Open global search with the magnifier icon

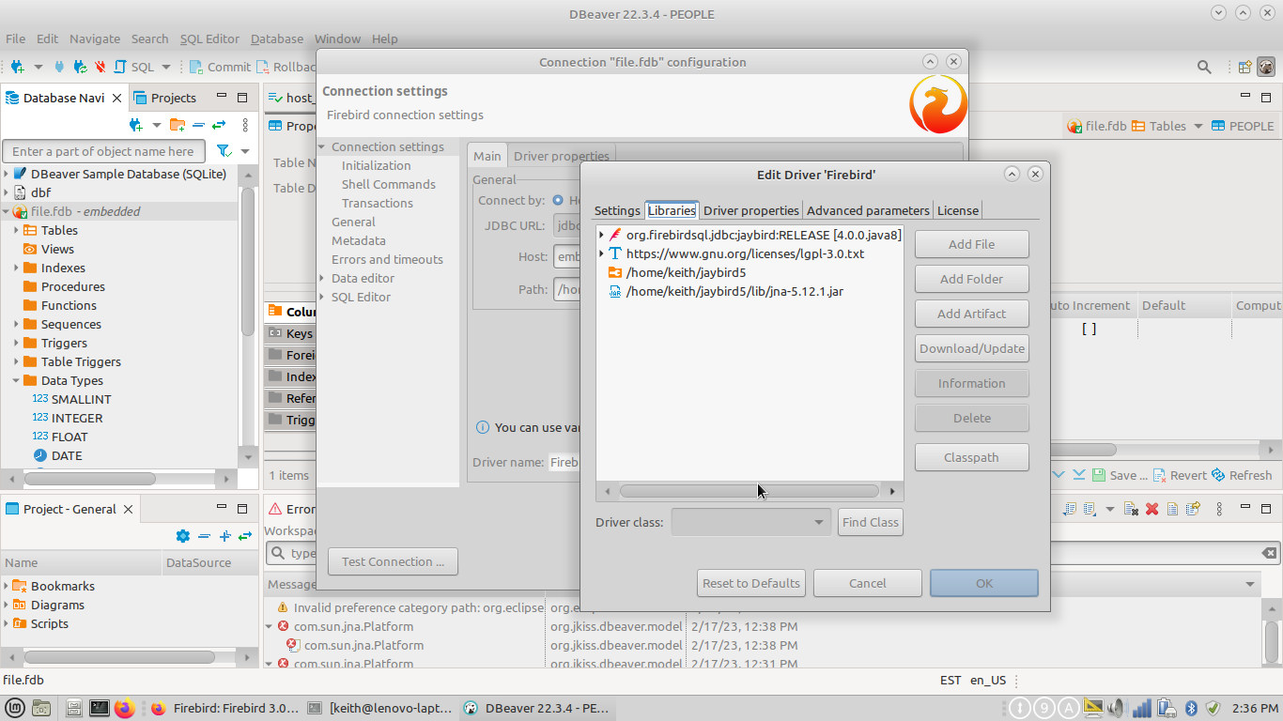point(1203,67)
